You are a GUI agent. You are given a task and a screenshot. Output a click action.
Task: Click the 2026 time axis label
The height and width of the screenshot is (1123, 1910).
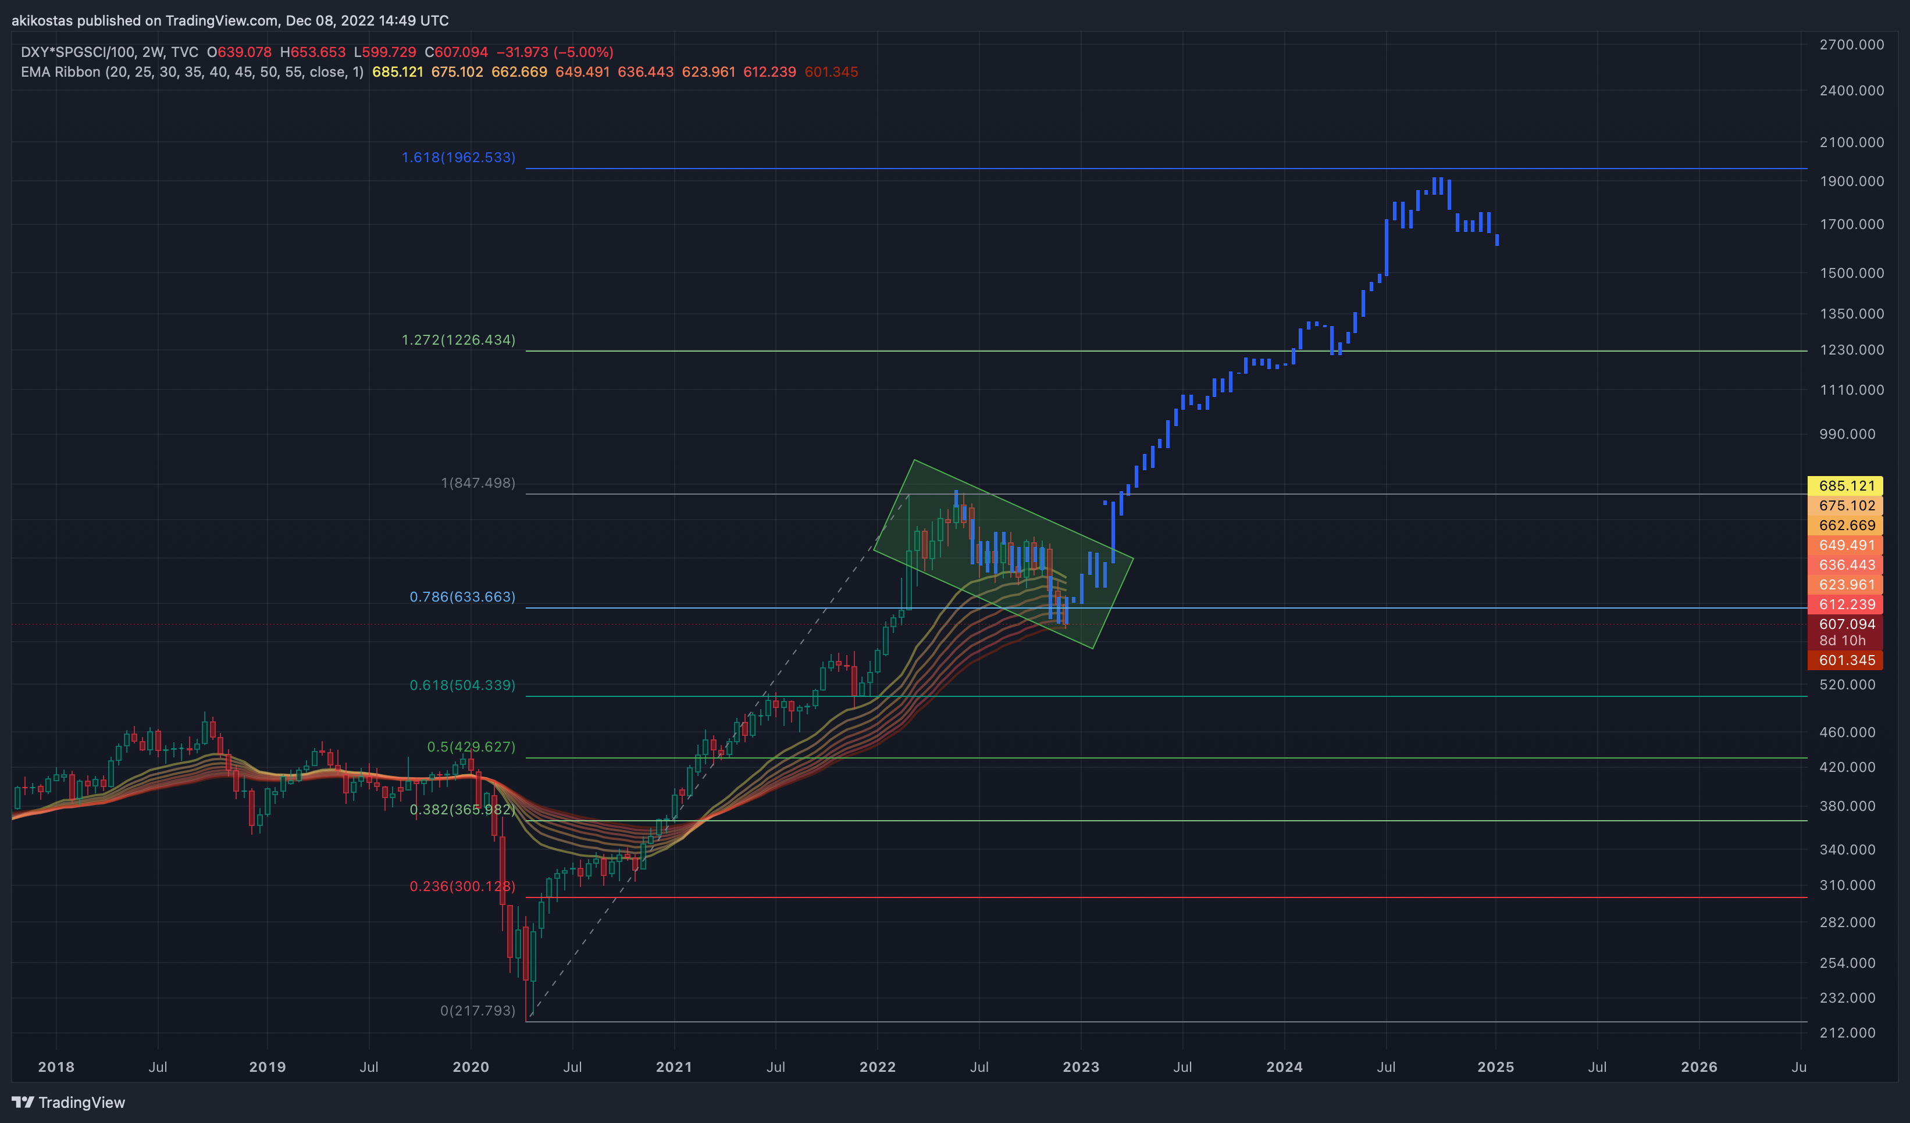(x=1699, y=1067)
